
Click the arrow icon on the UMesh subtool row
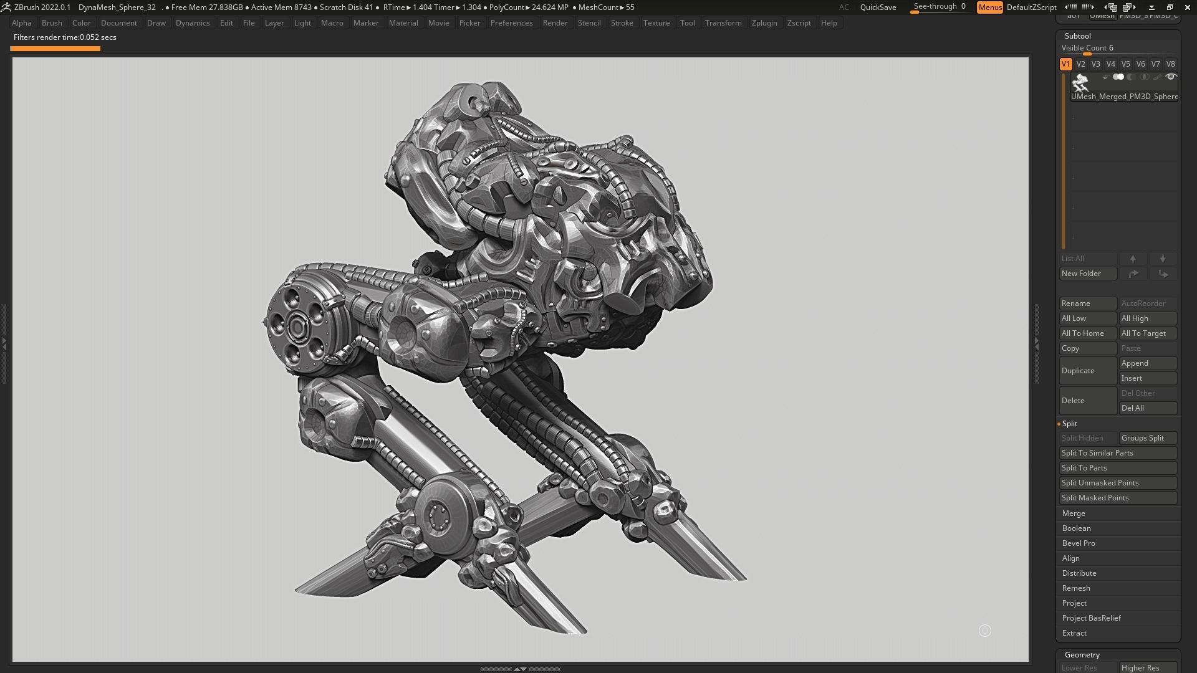coord(1104,77)
